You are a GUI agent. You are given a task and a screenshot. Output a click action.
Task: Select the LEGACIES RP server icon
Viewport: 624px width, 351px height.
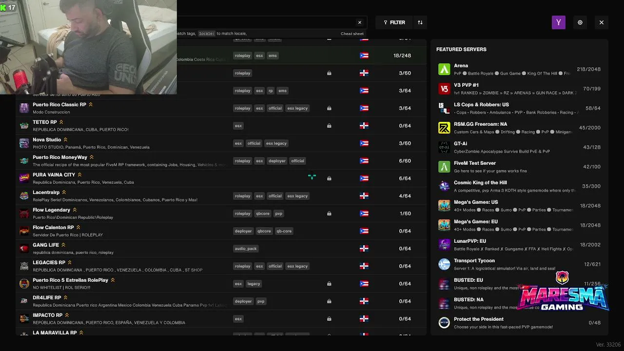point(24,266)
